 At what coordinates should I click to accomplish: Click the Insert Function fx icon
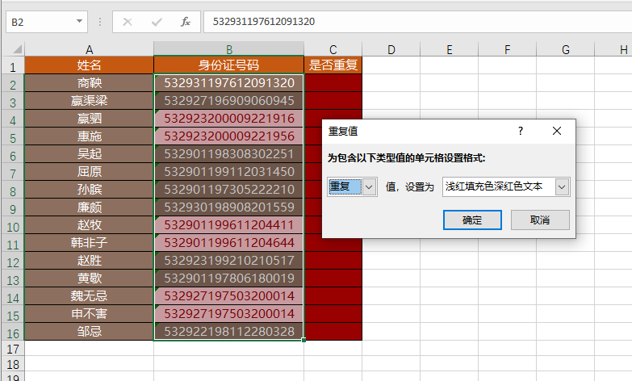[x=186, y=22]
